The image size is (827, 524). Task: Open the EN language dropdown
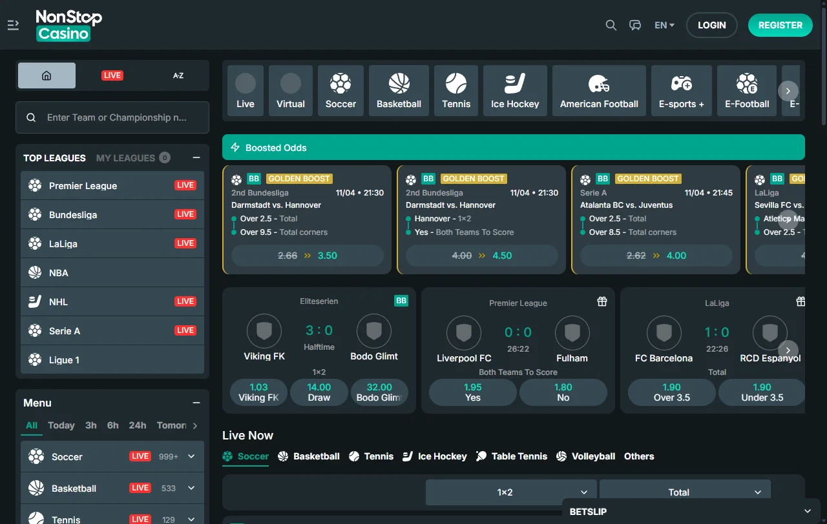pyautogui.click(x=664, y=25)
